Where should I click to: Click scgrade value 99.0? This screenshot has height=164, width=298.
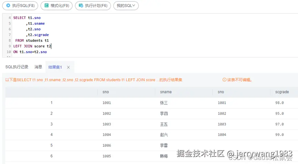(279, 135)
